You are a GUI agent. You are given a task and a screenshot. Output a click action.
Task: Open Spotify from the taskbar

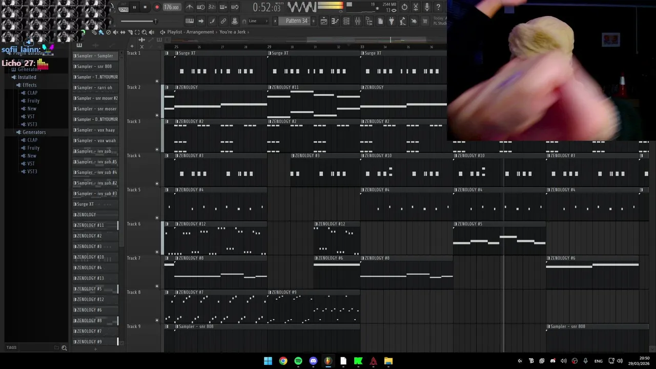pos(298,361)
